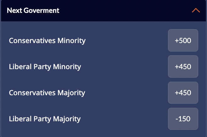Toggle the Conservatives Majority odds selection

(183, 93)
